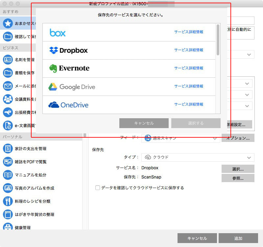Open the 名刺を管理 business card profile icon
Image resolution: width=263 pixels, height=247 pixels.
pyautogui.click(x=7, y=59)
